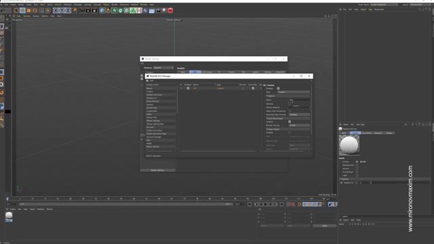The width and height of the screenshot is (434, 244).
Task: Click the Camera object icon
Action: (158, 11)
